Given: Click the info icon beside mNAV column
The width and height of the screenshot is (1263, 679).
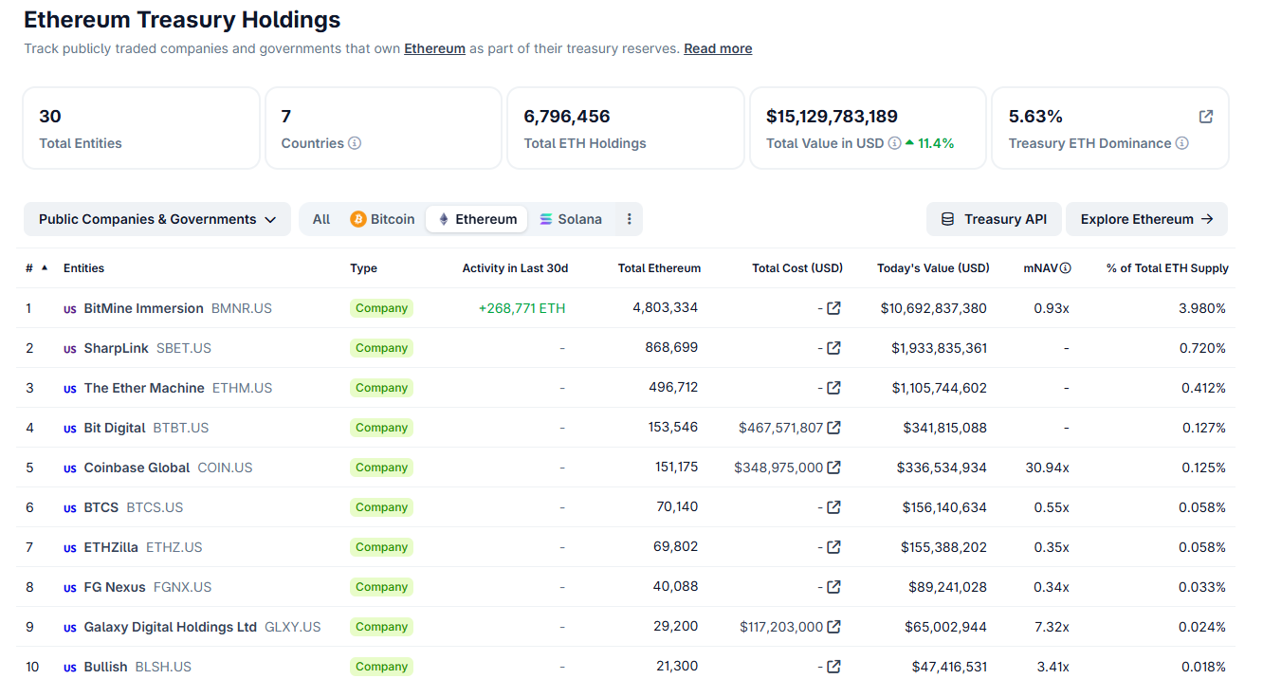Looking at the screenshot, I should click(1064, 267).
